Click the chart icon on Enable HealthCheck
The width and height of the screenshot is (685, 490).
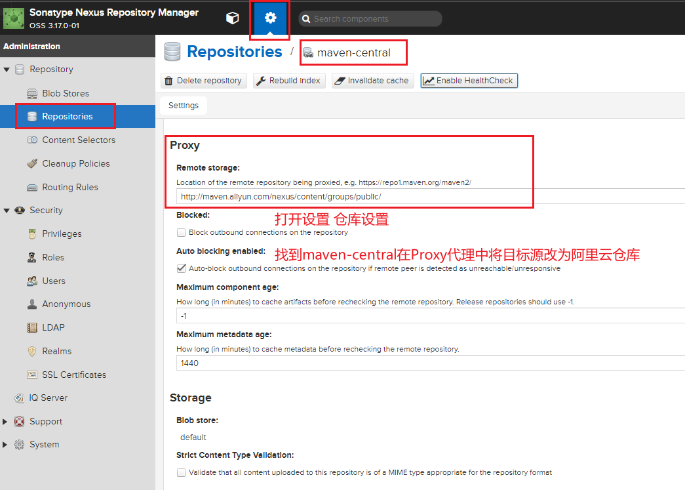[x=429, y=81]
